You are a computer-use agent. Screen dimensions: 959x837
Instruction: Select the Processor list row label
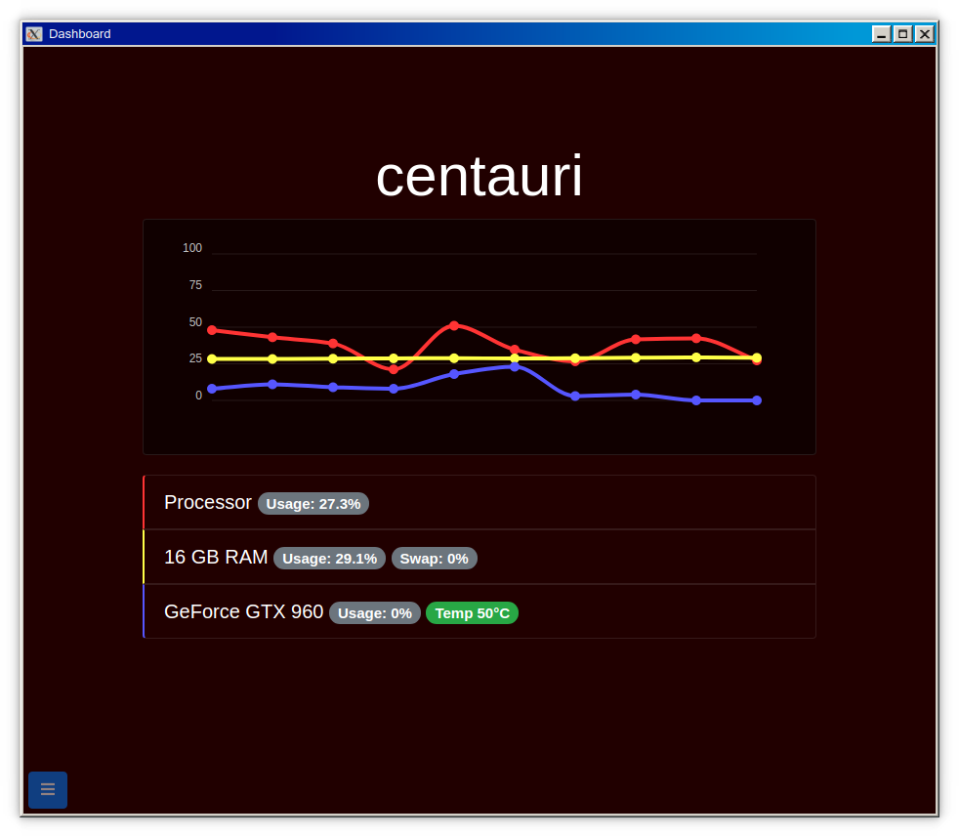tap(207, 502)
